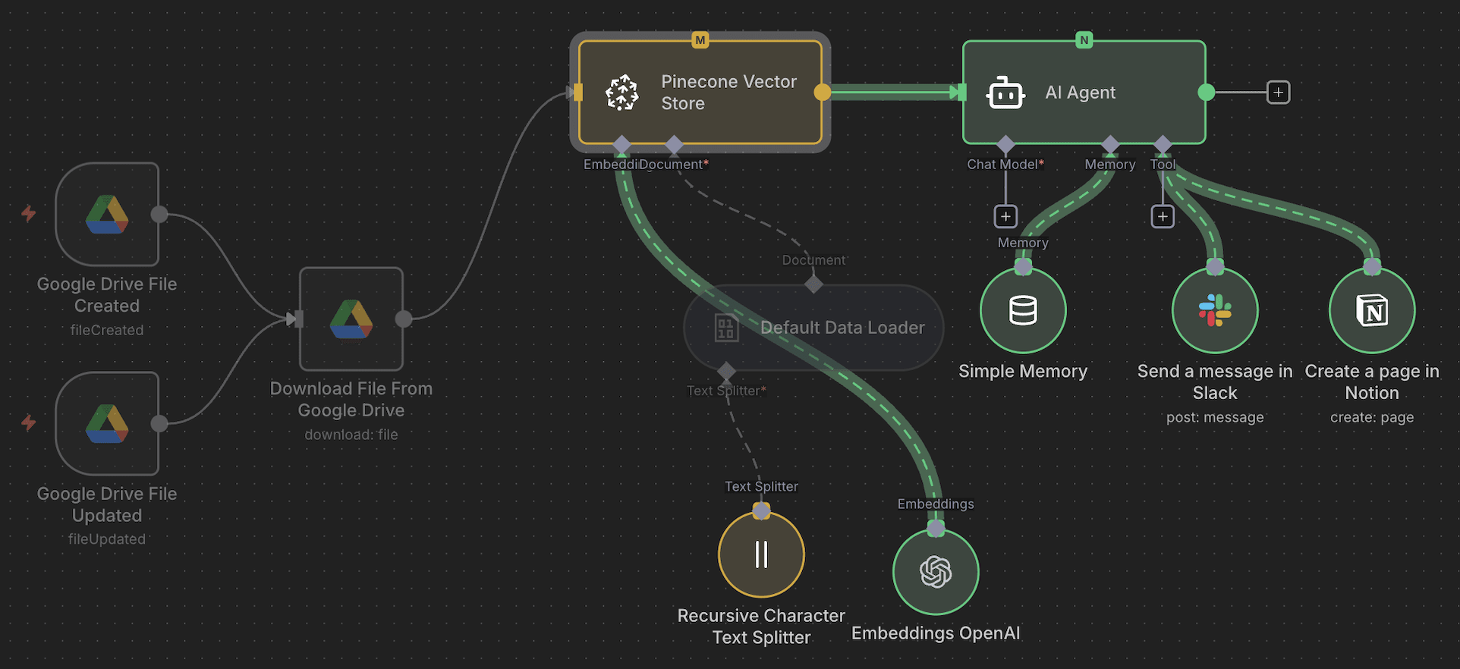This screenshot has height=669, width=1460.
Task: Click the lightning trigger icon beside File Updated
Action: (x=29, y=422)
